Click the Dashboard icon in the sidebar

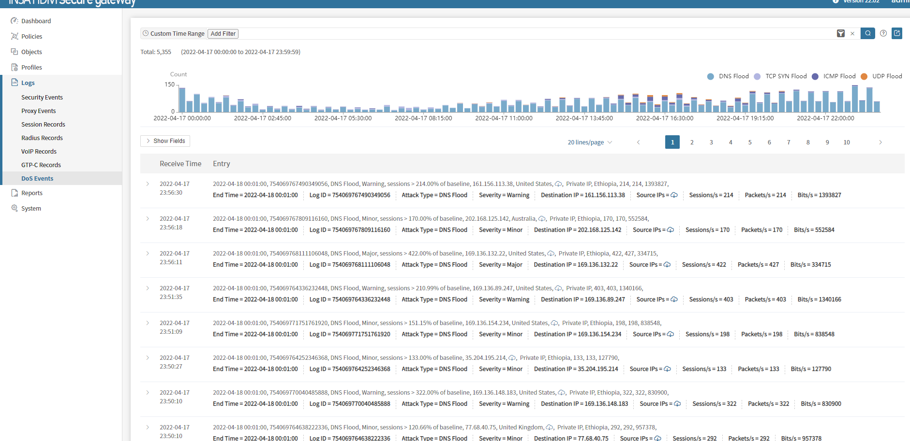pyautogui.click(x=15, y=21)
